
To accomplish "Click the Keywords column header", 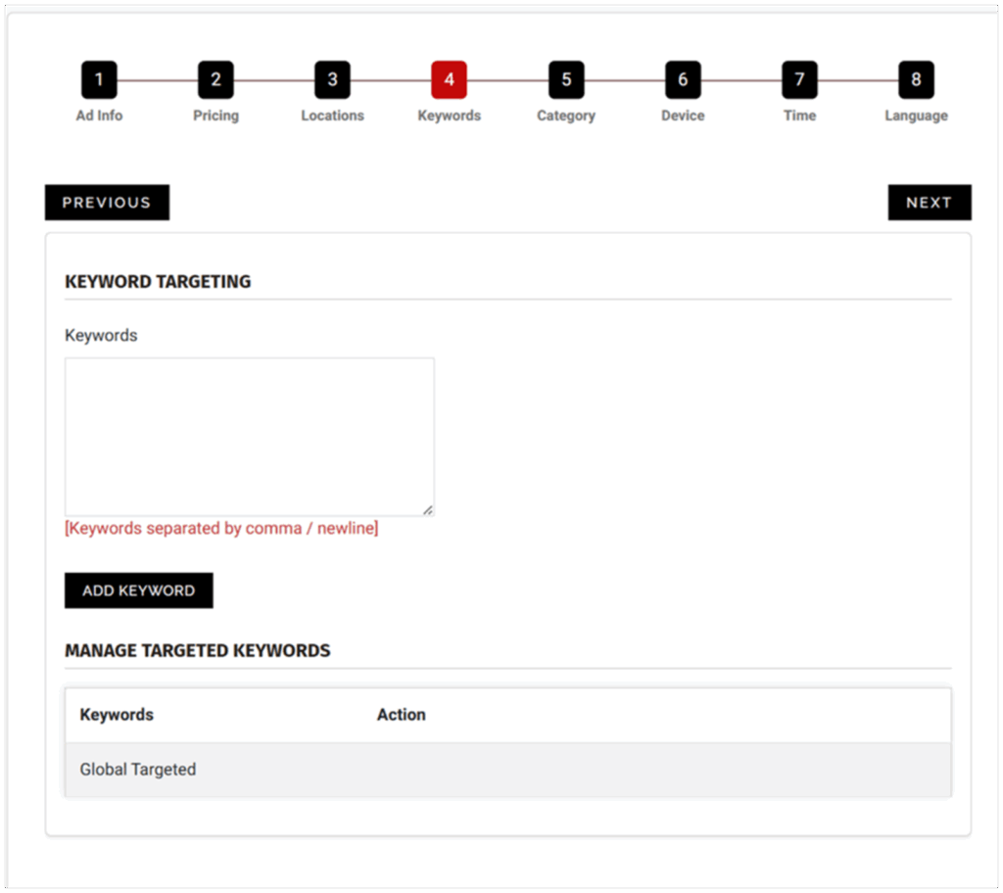I will pyautogui.click(x=117, y=715).
